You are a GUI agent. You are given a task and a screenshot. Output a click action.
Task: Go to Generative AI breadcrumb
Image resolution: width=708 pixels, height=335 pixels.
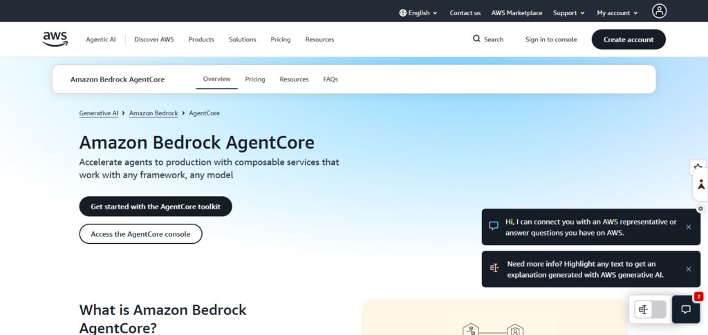click(x=98, y=113)
